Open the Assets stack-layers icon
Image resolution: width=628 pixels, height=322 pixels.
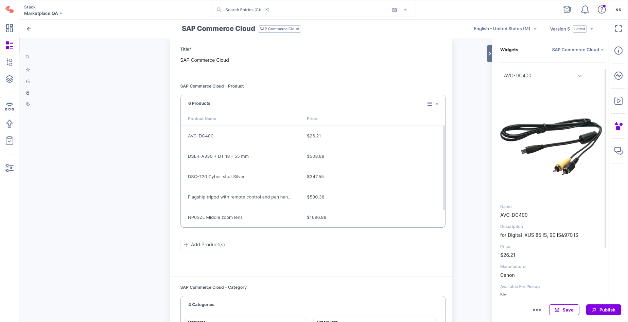(x=10, y=79)
